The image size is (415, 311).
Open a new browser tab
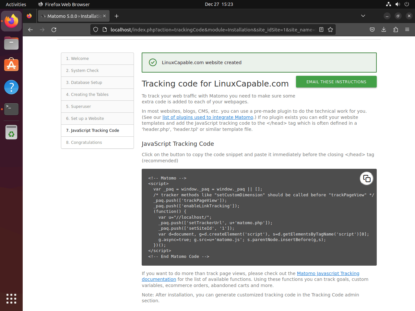pyautogui.click(x=117, y=16)
